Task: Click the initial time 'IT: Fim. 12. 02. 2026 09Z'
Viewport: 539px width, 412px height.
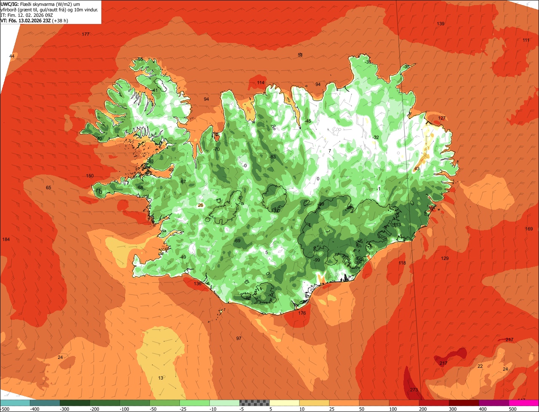Action: [27, 15]
